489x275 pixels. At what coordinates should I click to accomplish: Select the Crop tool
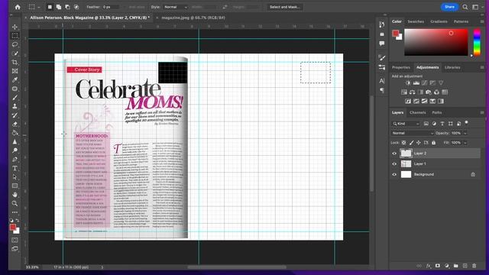tap(15, 63)
